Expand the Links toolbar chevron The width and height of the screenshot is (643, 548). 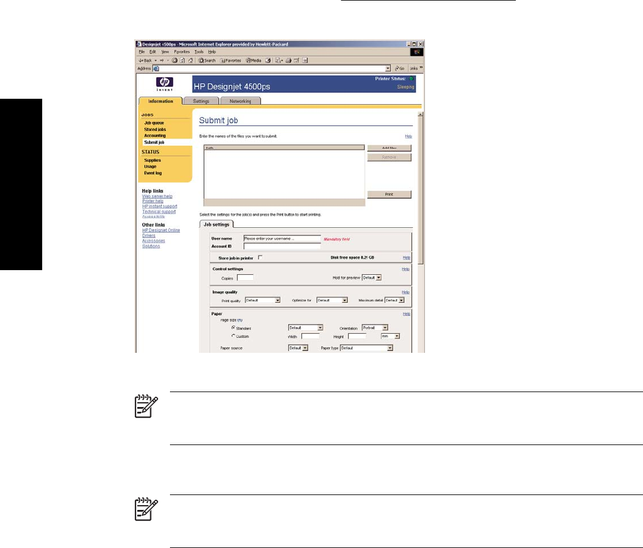click(421, 67)
